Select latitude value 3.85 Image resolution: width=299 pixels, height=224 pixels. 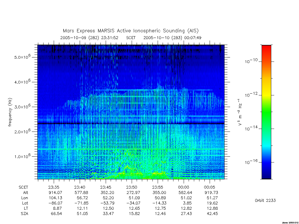(187, 203)
